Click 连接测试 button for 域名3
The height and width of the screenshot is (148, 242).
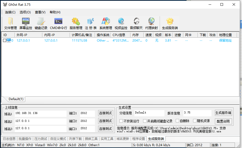tap(105, 129)
